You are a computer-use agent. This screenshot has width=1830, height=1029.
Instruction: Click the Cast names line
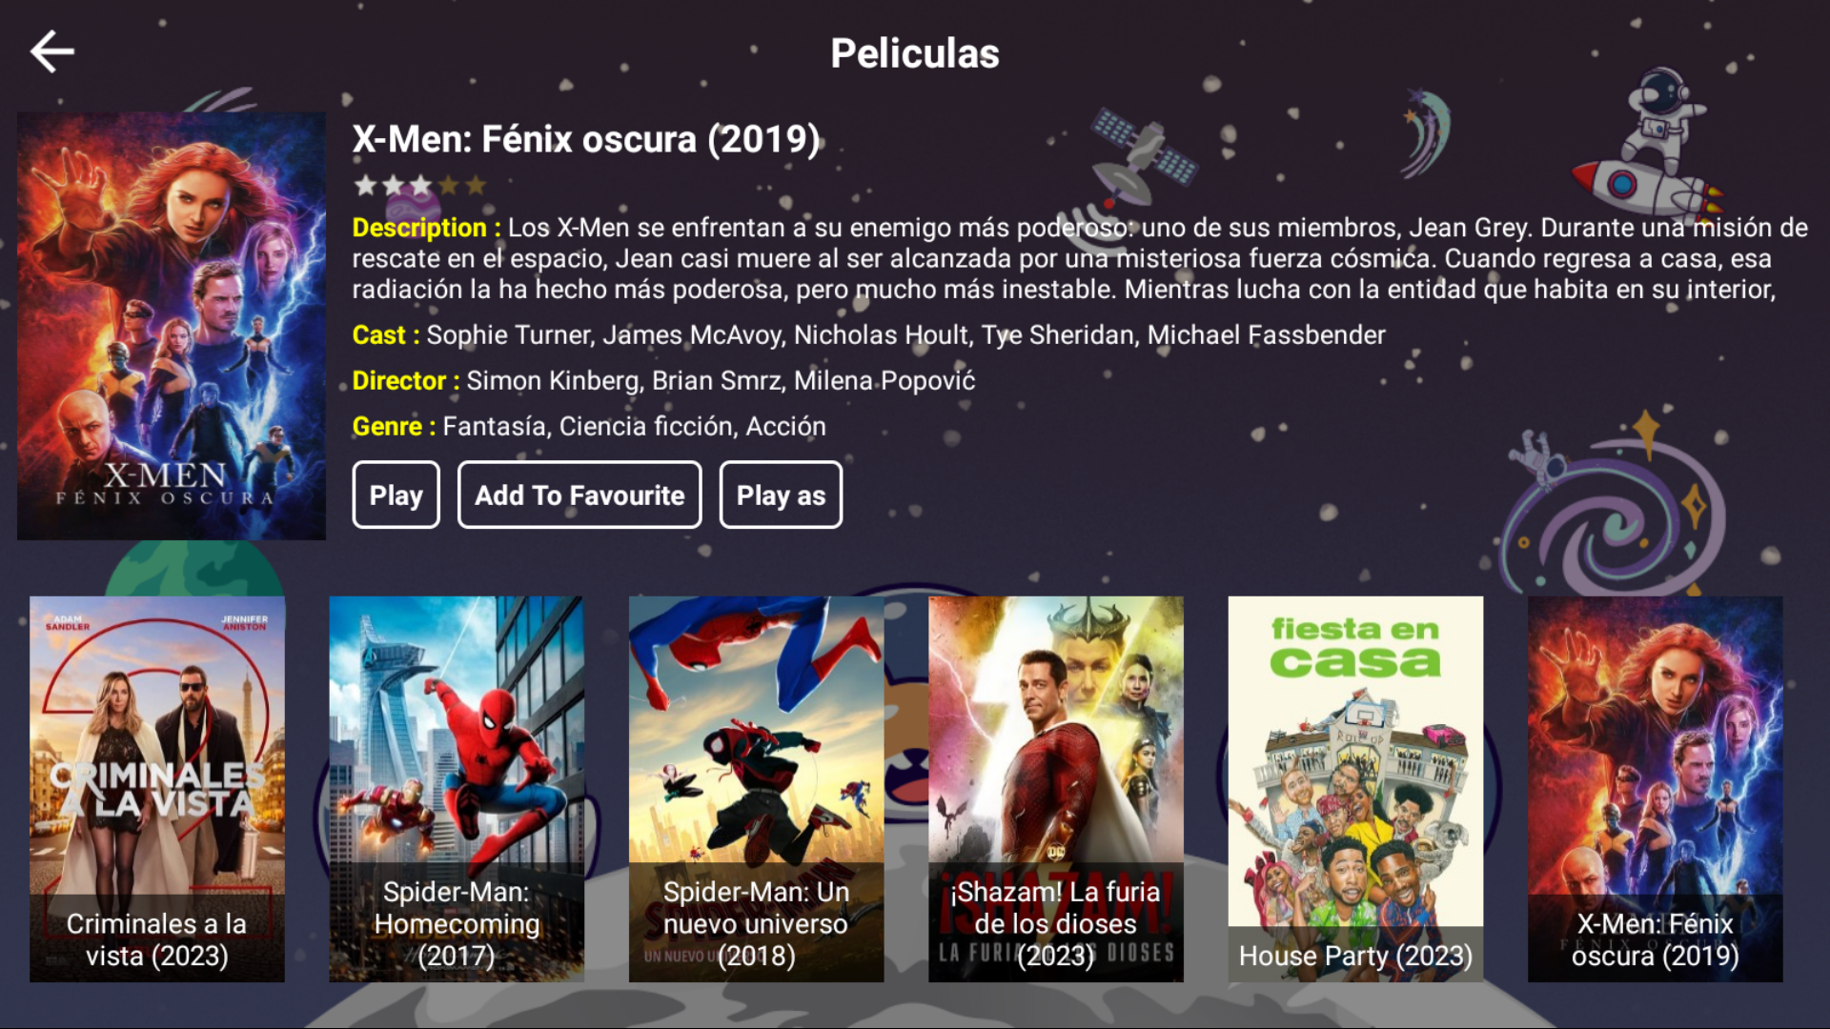tap(868, 335)
